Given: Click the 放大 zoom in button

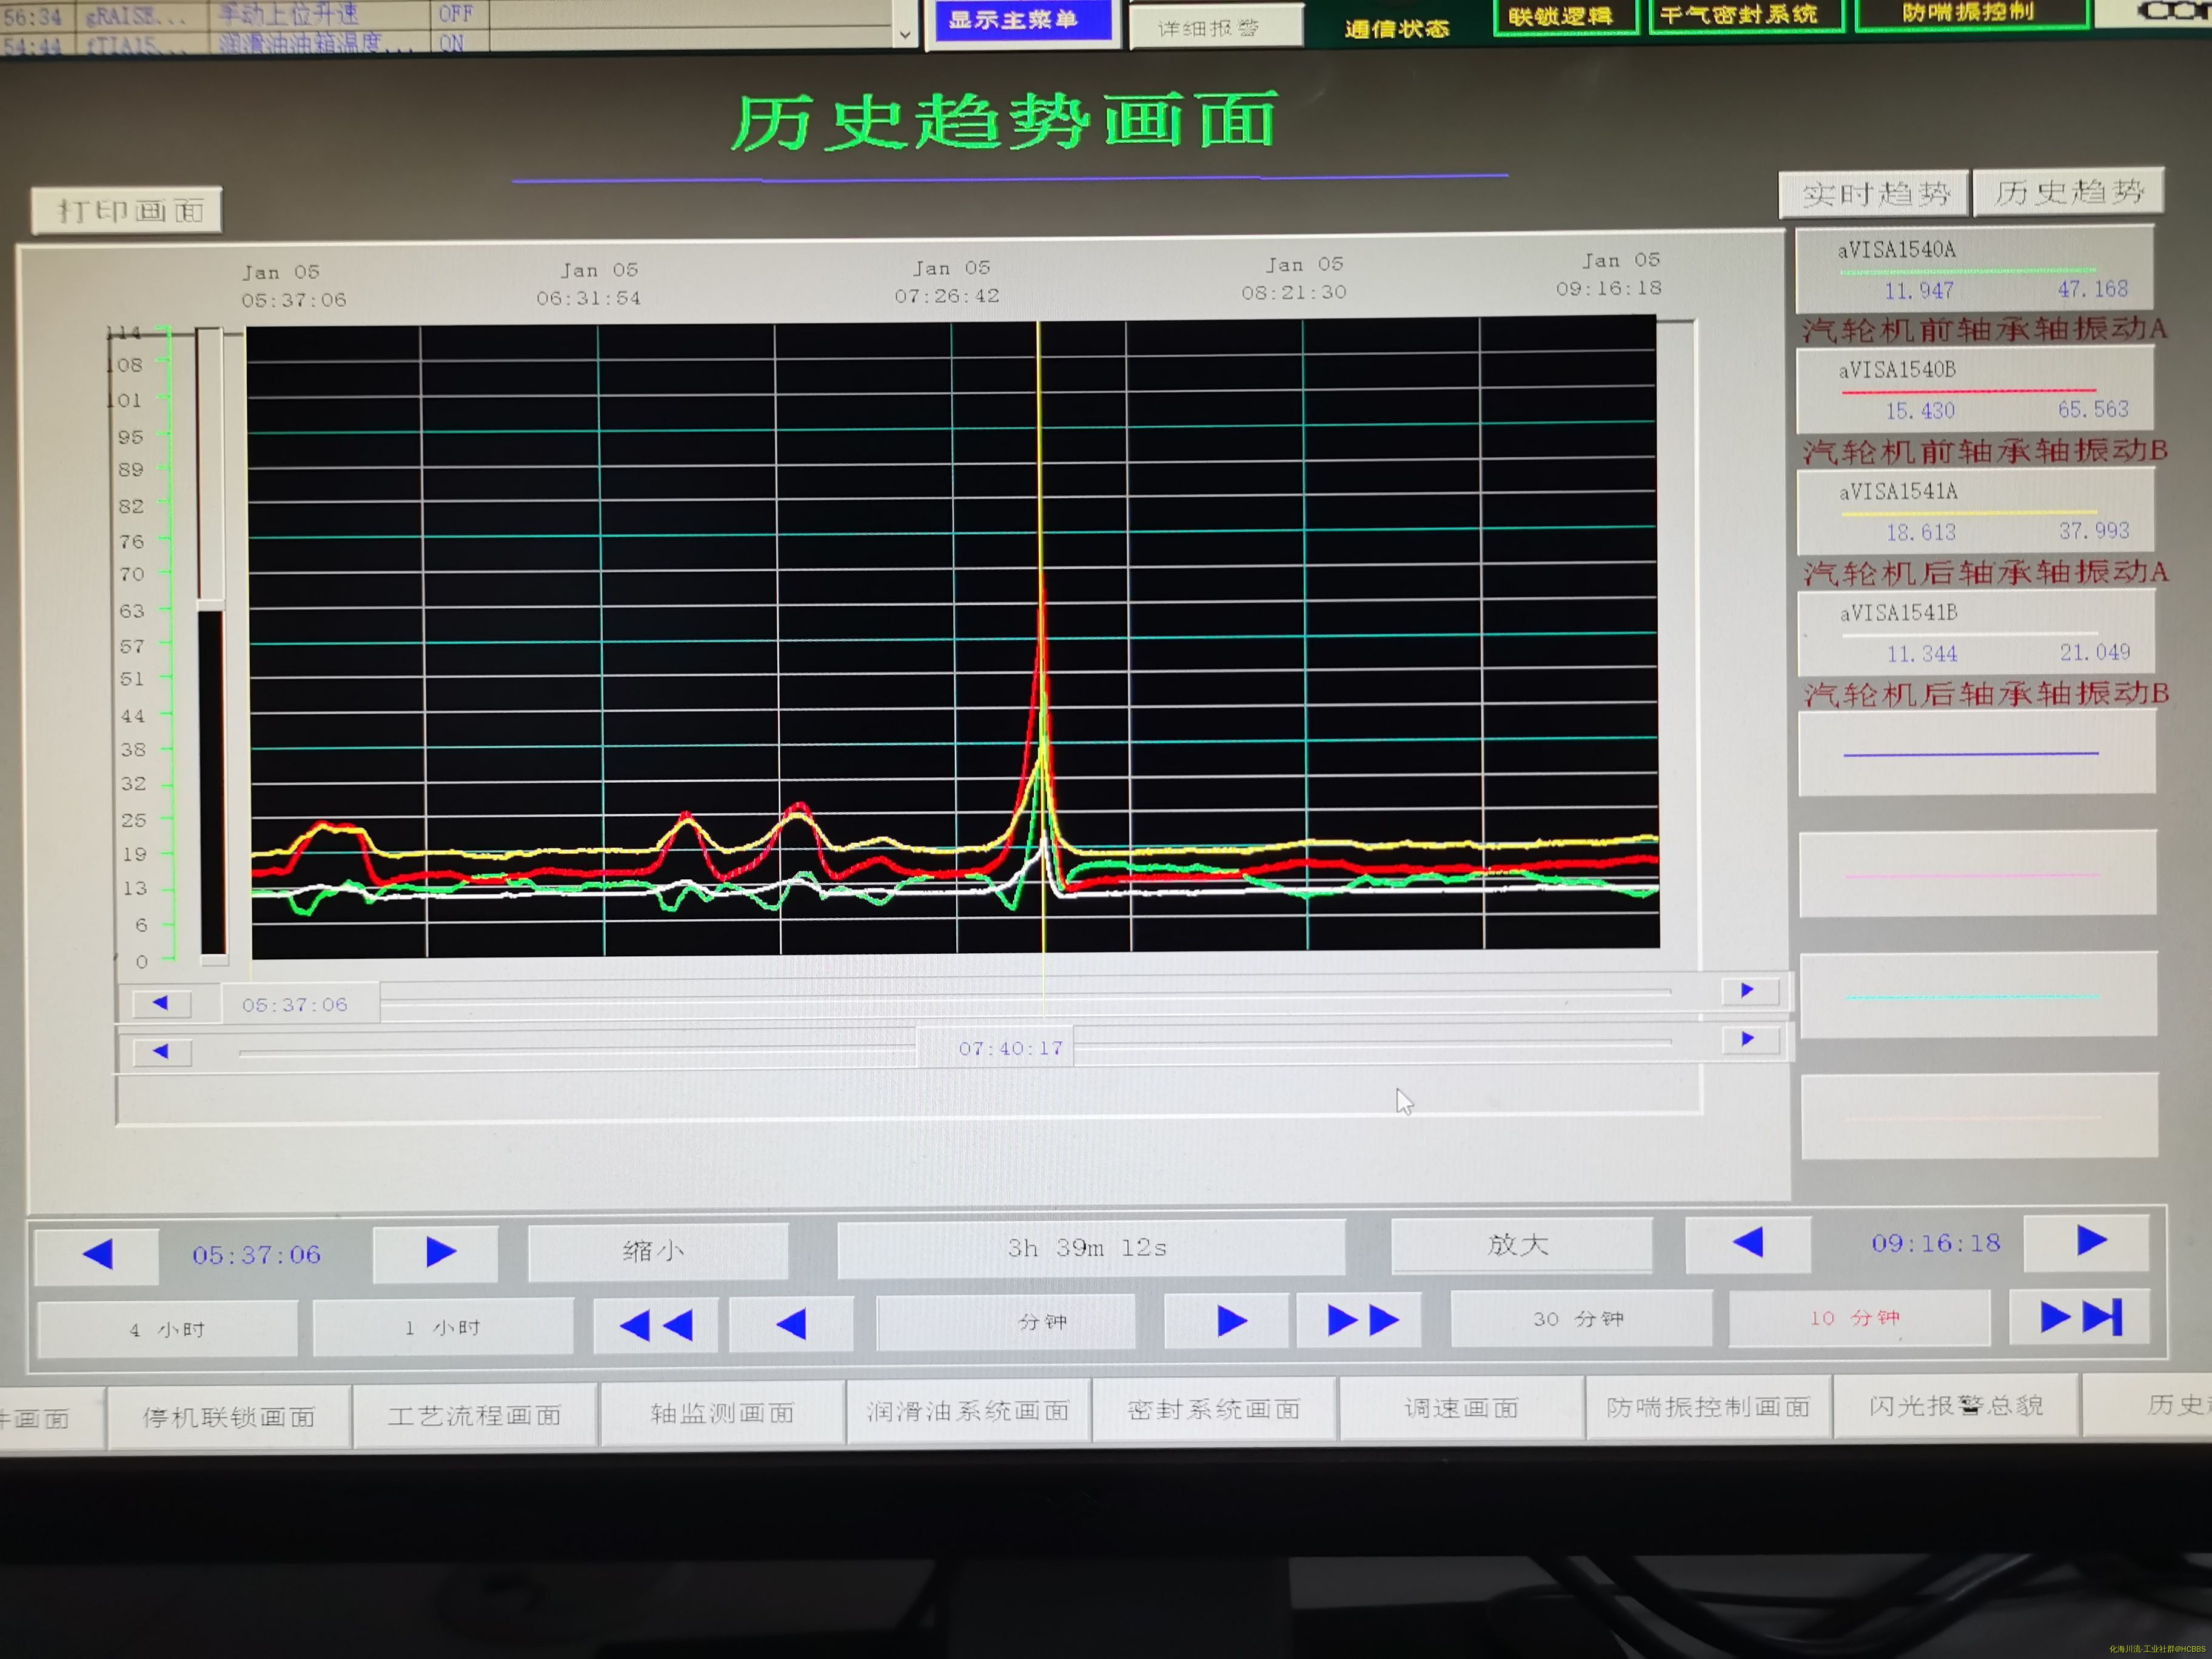Looking at the screenshot, I should click(1521, 1245).
